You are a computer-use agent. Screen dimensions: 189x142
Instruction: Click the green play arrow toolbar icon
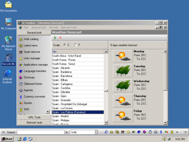coord(55,38)
